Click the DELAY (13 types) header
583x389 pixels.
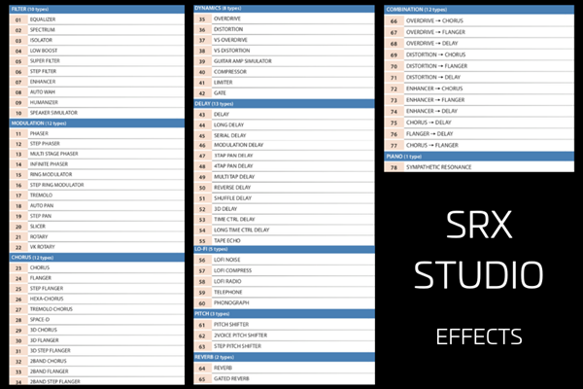tap(284, 104)
